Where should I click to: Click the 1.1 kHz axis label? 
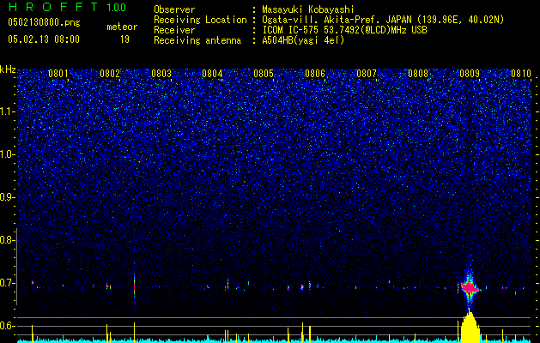pos(7,111)
